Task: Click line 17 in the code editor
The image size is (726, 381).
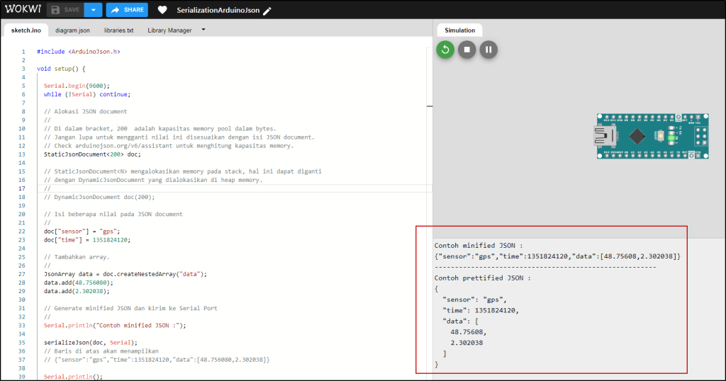Action: pos(213,188)
